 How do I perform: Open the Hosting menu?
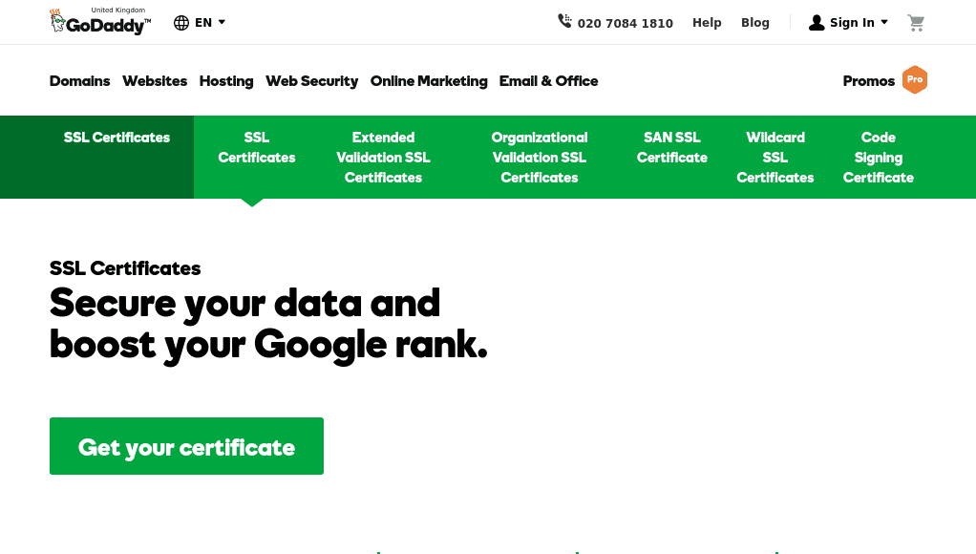coord(226,81)
